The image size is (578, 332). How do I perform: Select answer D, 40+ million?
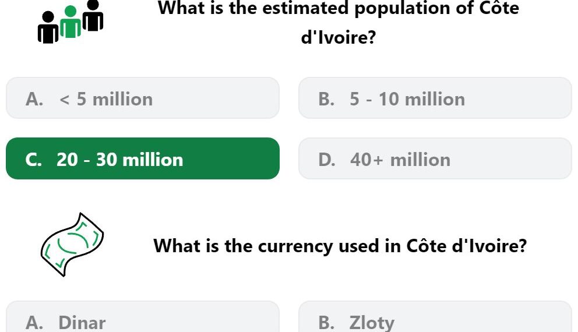coord(435,158)
